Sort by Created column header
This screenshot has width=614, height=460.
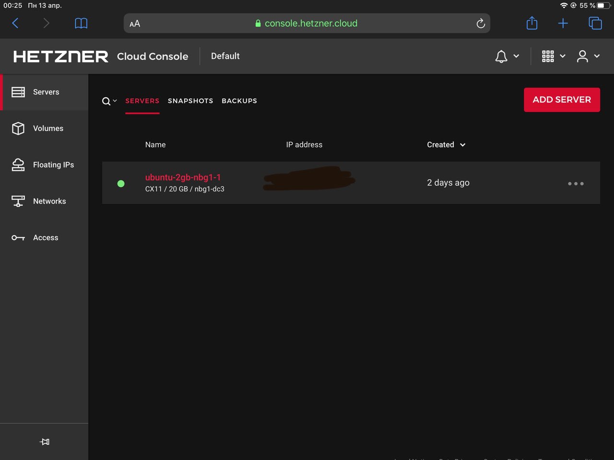[x=440, y=145]
